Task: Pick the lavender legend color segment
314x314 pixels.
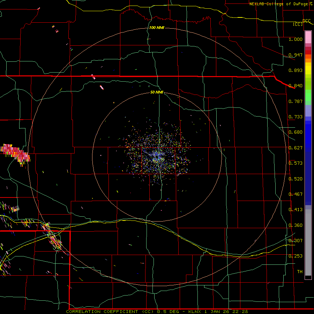Action: pyautogui.click(x=308, y=111)
